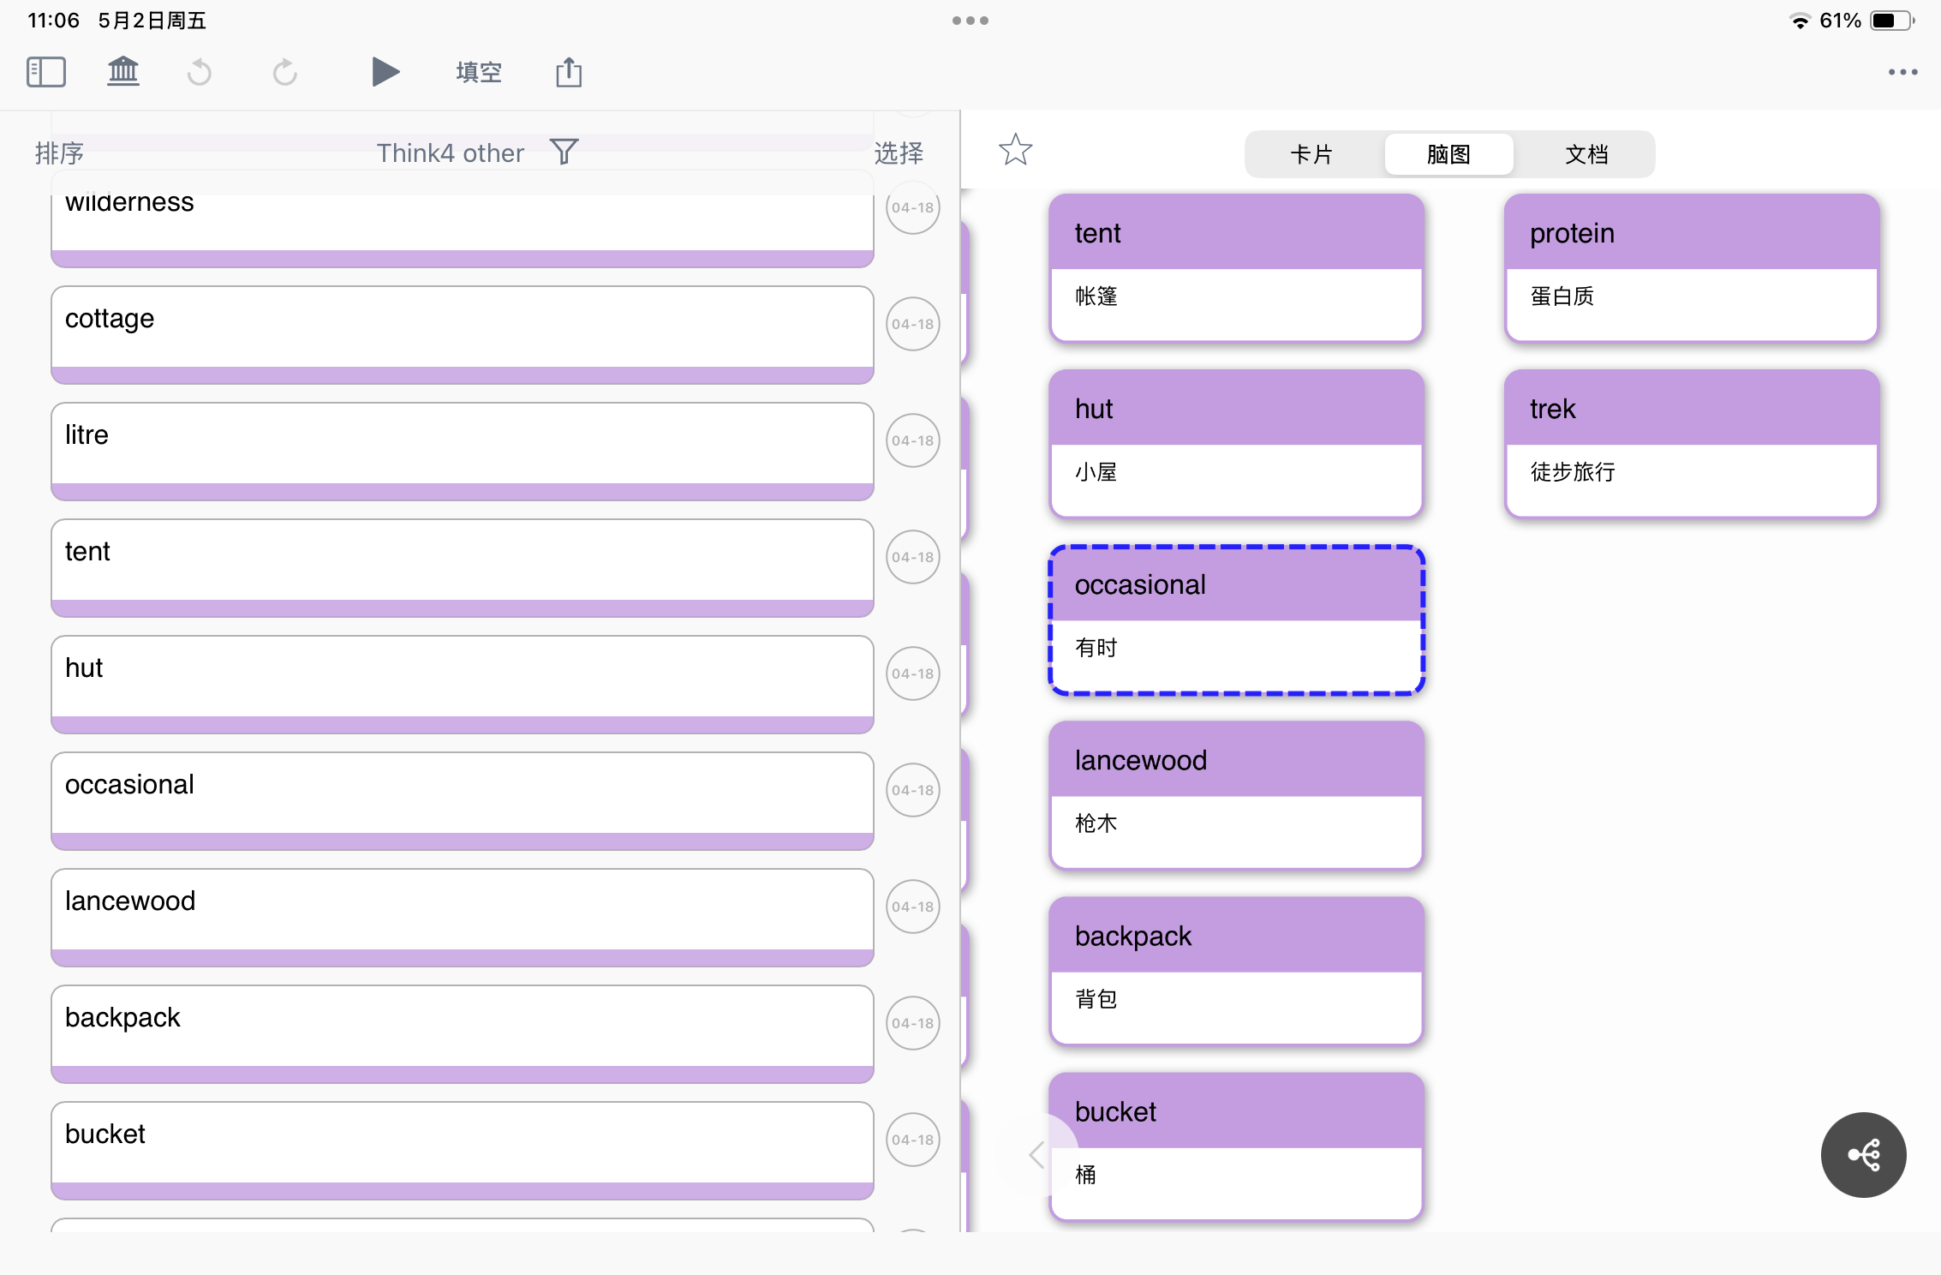This screenshot has width=1941, height=1275.
Task: Collapse panel with the left chevron
Action: coord(1037,1154)
